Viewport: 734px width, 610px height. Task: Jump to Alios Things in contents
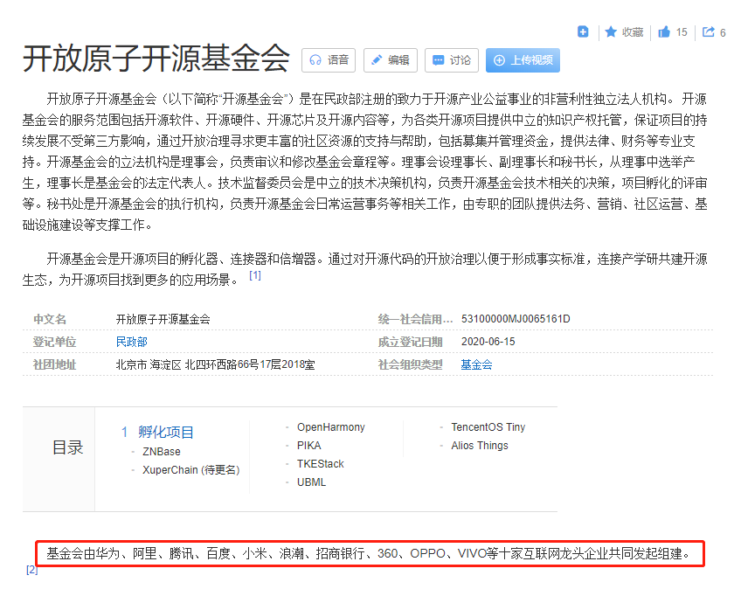pos(480,445)
